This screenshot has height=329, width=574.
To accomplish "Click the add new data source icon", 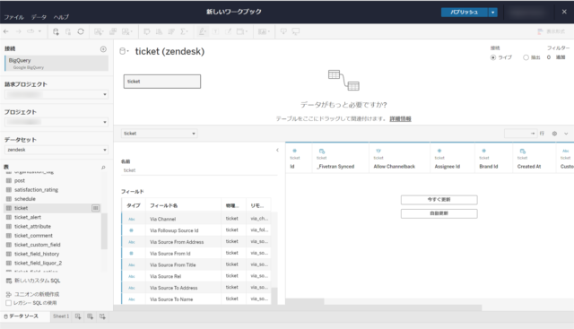I will pos(56,32).
